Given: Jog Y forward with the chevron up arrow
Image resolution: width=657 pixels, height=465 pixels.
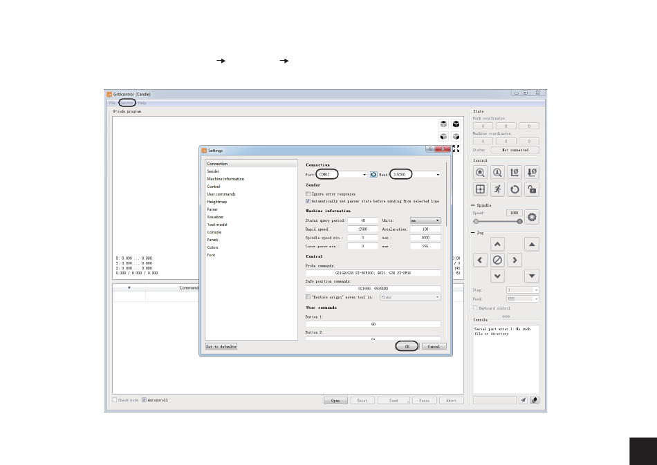Looking at the screenshot, I should (497, 244).
